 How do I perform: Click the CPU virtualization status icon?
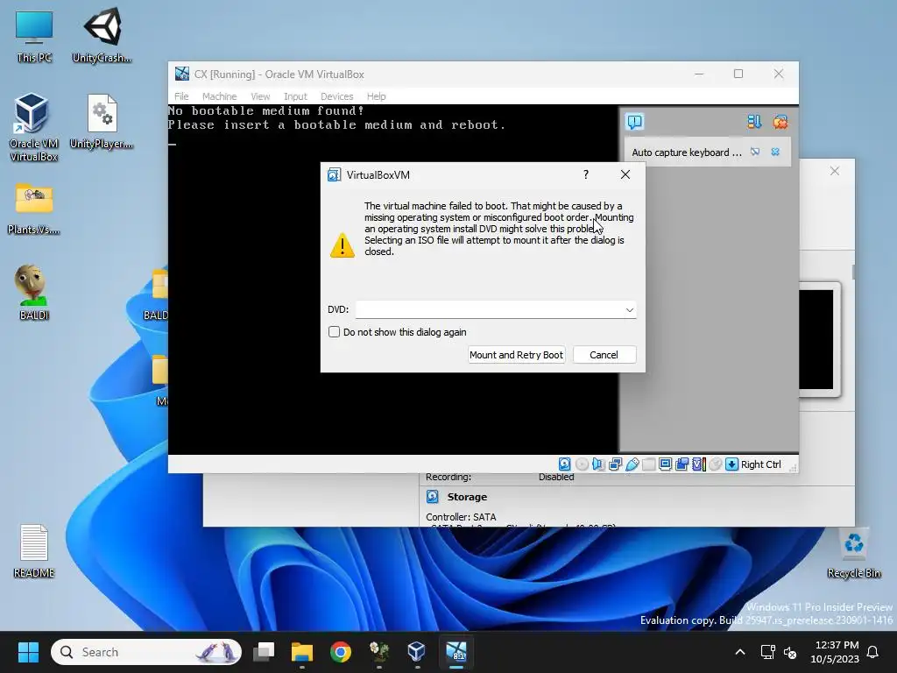[x=698, y=464]
